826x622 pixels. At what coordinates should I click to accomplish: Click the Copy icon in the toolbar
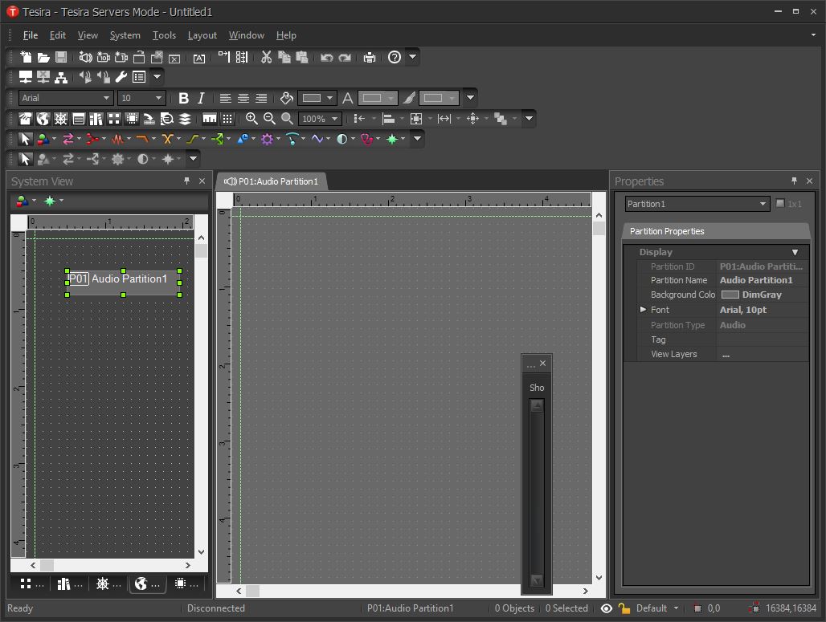coord(284,57)
